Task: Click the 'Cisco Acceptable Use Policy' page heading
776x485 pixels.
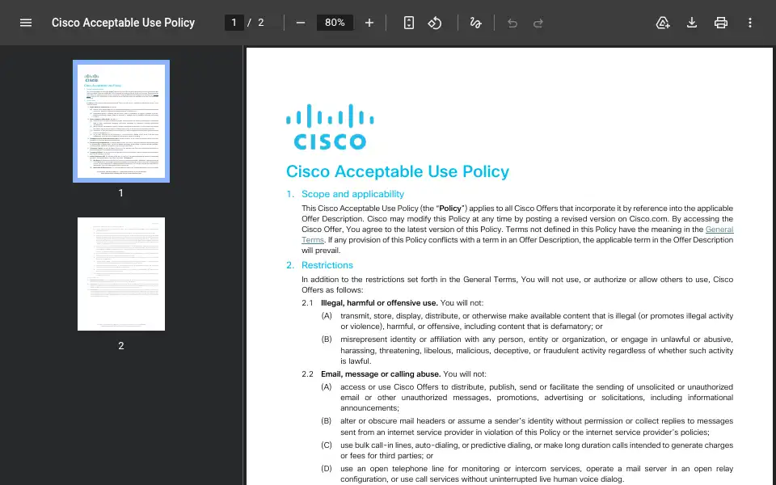Action: [398, 171]
